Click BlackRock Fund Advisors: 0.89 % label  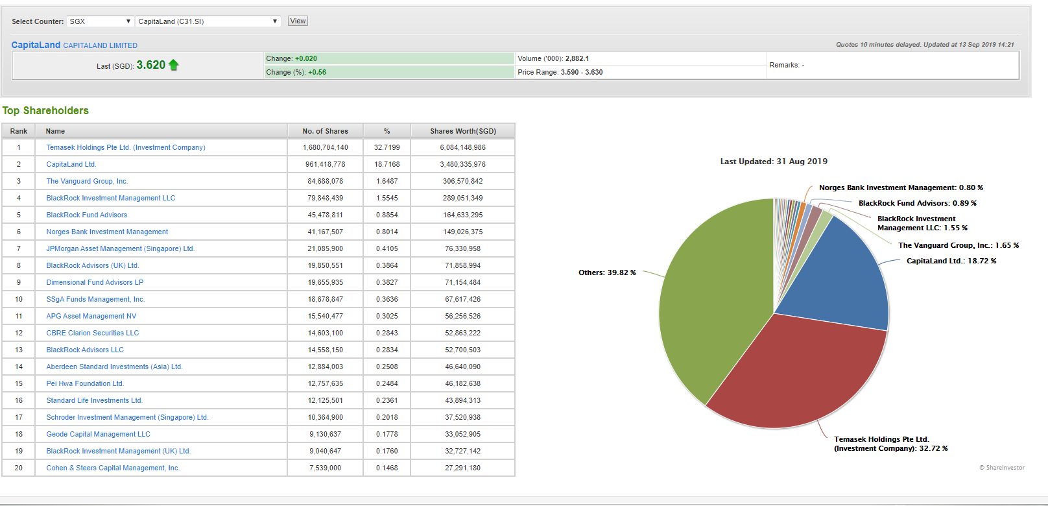pos(918,203)
